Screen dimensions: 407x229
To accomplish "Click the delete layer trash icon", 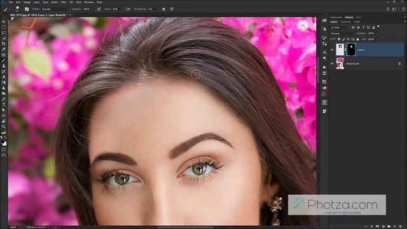I will pos(400,226).
